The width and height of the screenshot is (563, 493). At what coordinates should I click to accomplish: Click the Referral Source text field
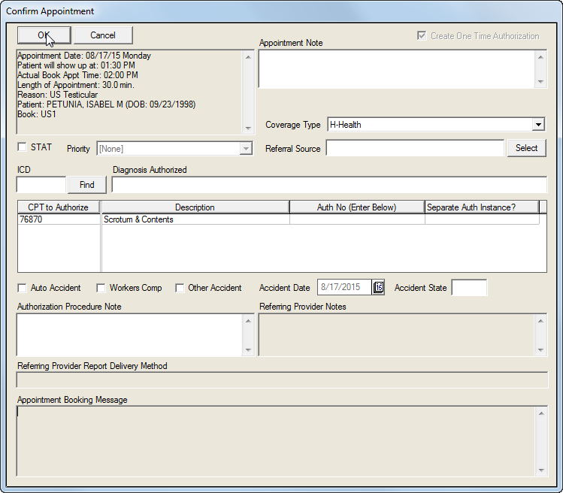tap(414, 149)
